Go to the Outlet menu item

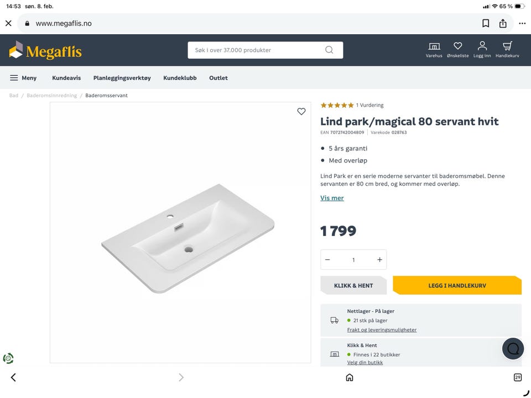[x=218, y=78]
